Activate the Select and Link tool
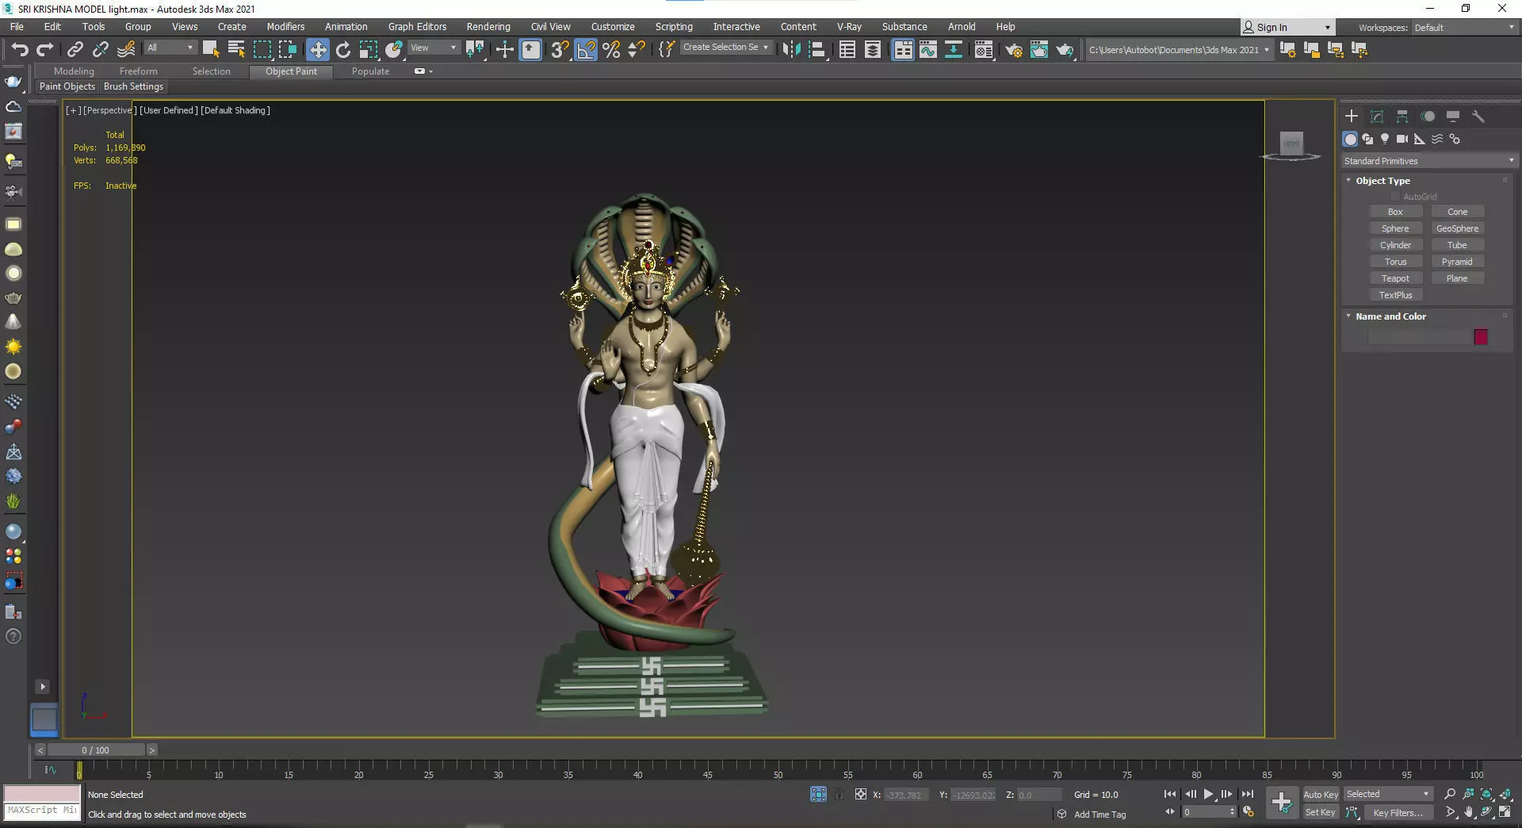 [75, 50]
